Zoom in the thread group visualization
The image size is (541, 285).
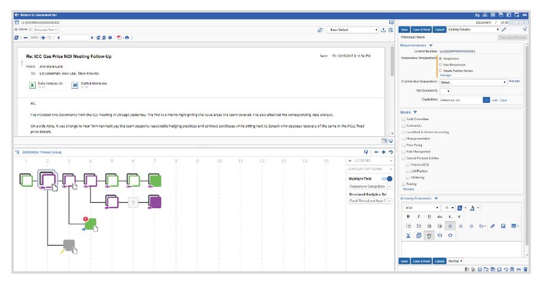[x=383, y=152]
